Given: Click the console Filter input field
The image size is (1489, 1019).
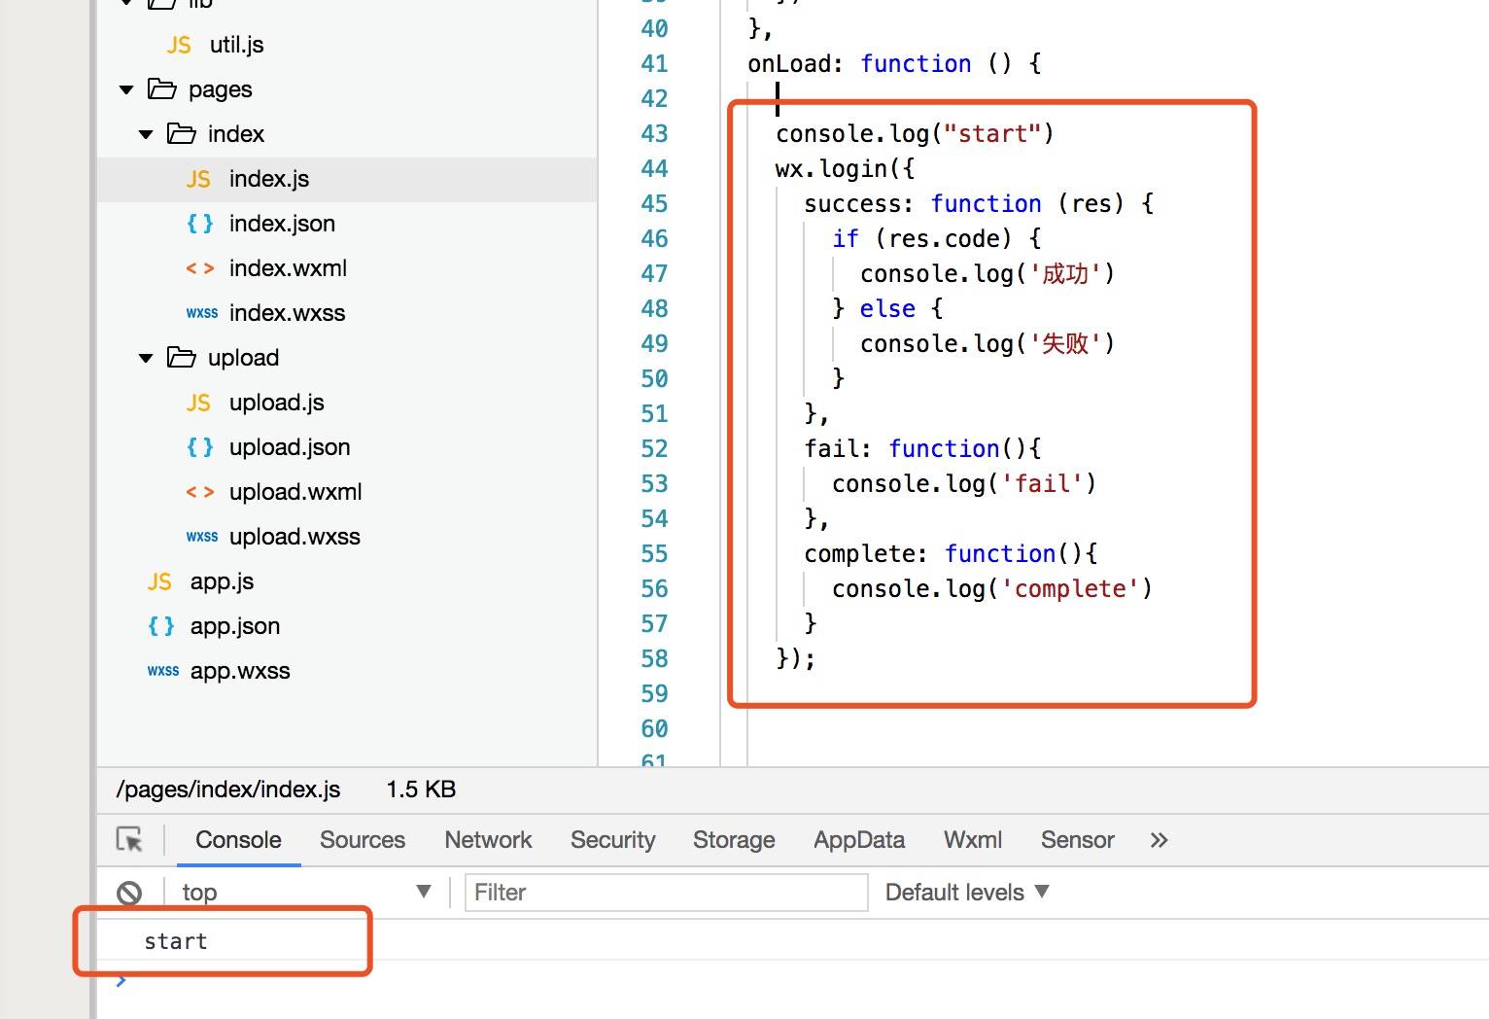Looking at the screenshot, I should [x=666, y=893].
